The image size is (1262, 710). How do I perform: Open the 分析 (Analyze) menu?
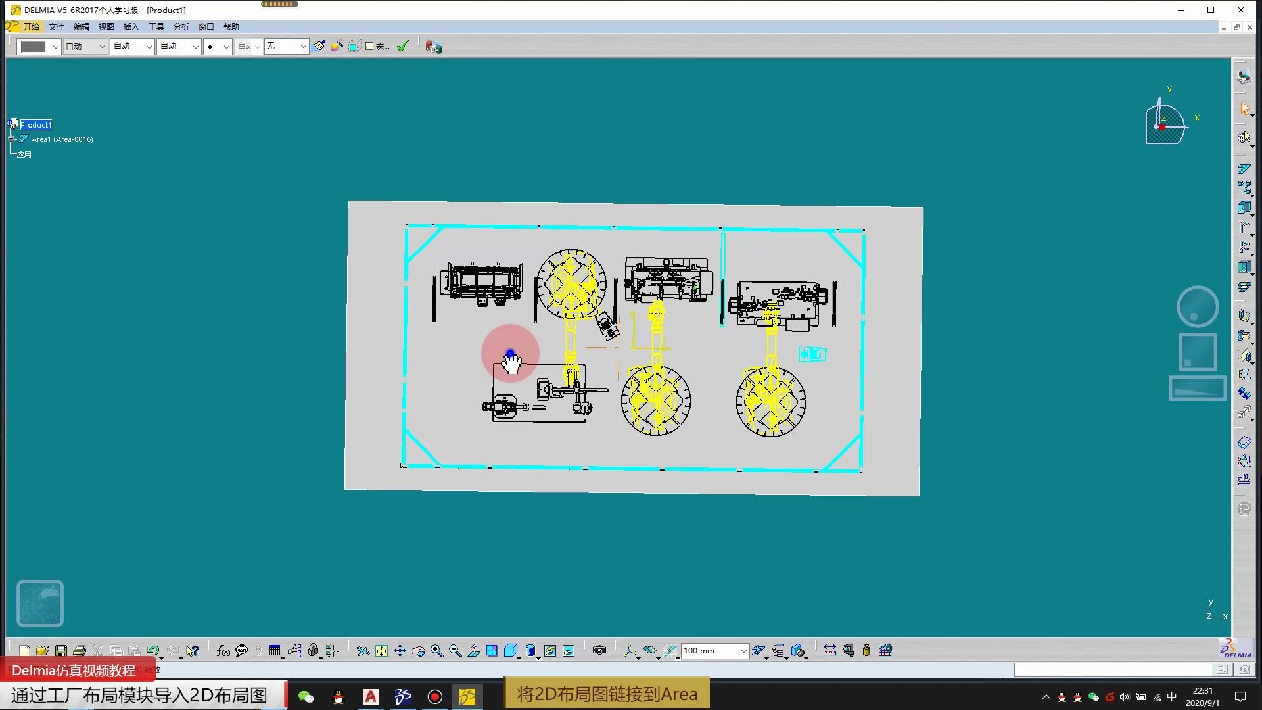pyautogui.click(x=181, y=27)
